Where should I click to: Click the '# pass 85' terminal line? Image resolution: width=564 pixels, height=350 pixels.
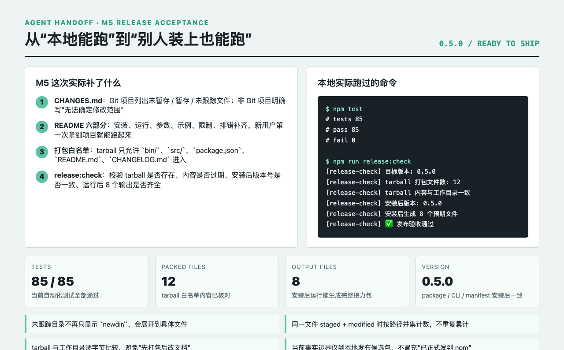tap(342, 130)
